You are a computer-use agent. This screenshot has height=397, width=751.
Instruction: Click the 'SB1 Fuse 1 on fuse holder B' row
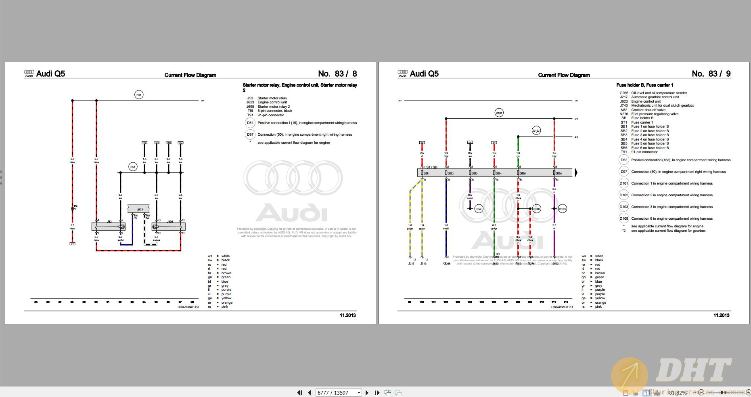644,126
